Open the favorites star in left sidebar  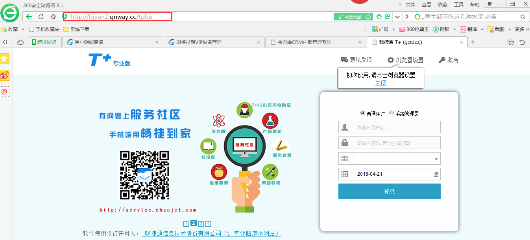pos(5,59)
